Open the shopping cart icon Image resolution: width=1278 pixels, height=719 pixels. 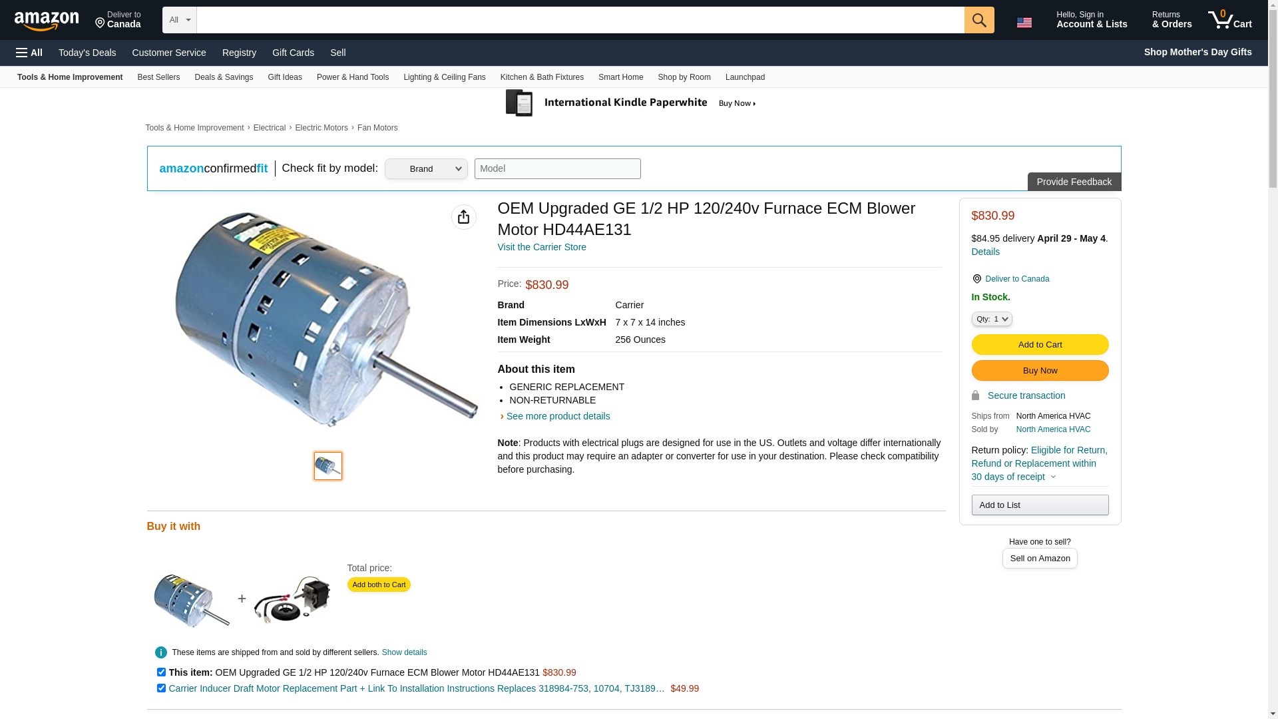(x=1229, y=20)
